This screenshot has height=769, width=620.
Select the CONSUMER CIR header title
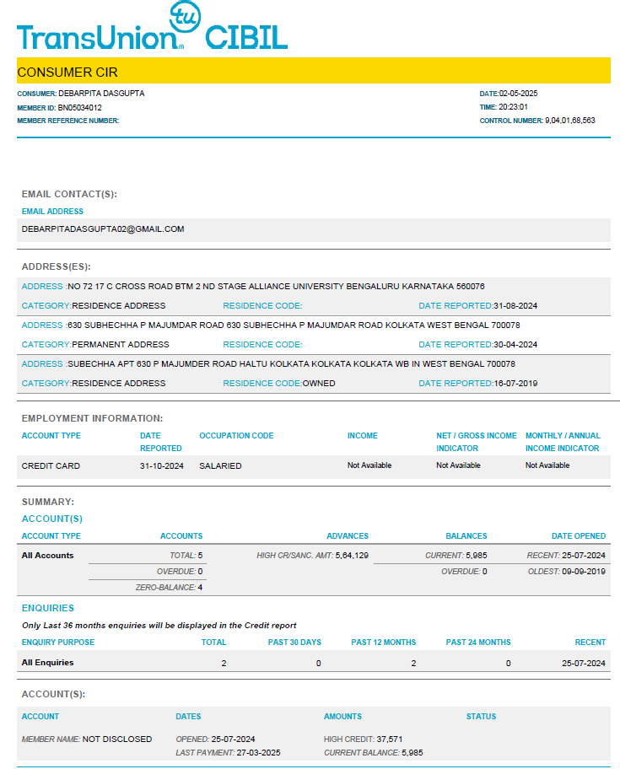[x=67, y=73]
